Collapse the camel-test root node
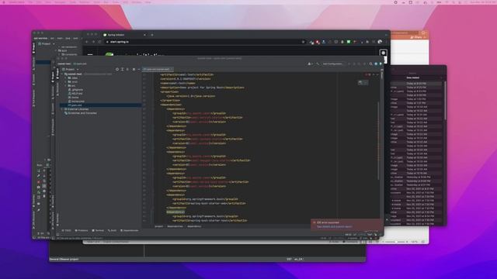The height and width of the screenshot is (279, 497). tap(62, 74)
